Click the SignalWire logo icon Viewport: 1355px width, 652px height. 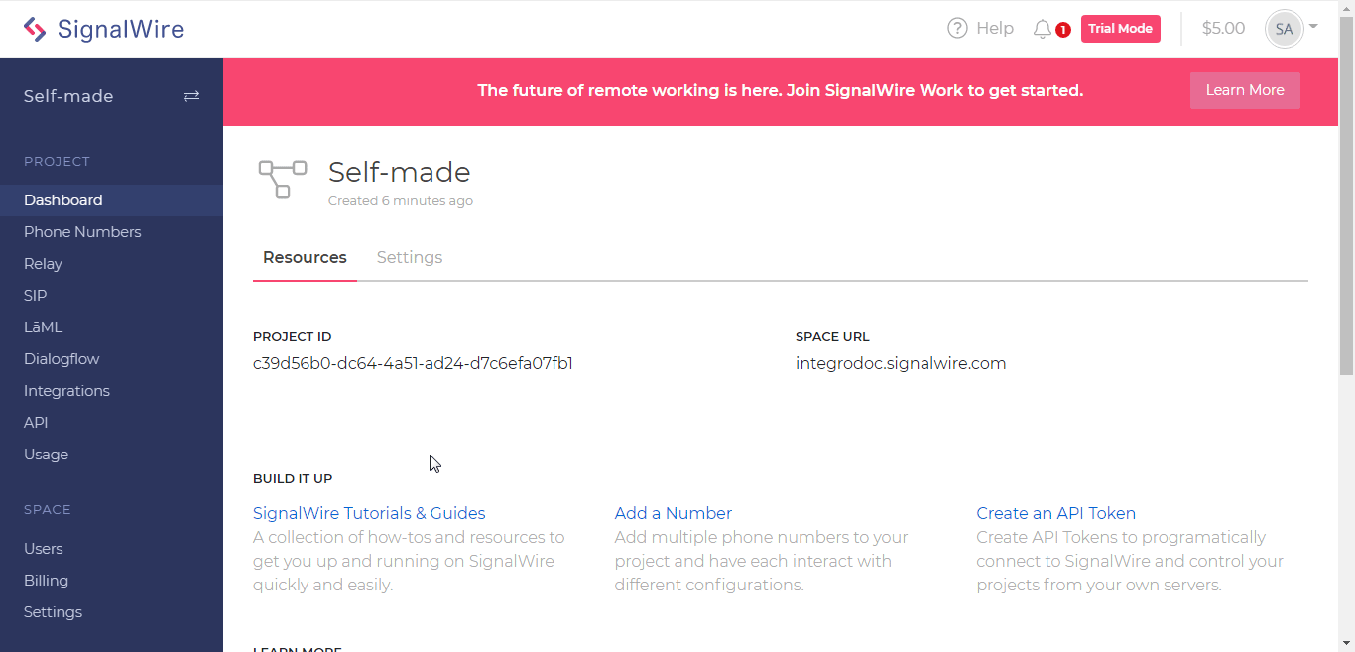point(35,29)
